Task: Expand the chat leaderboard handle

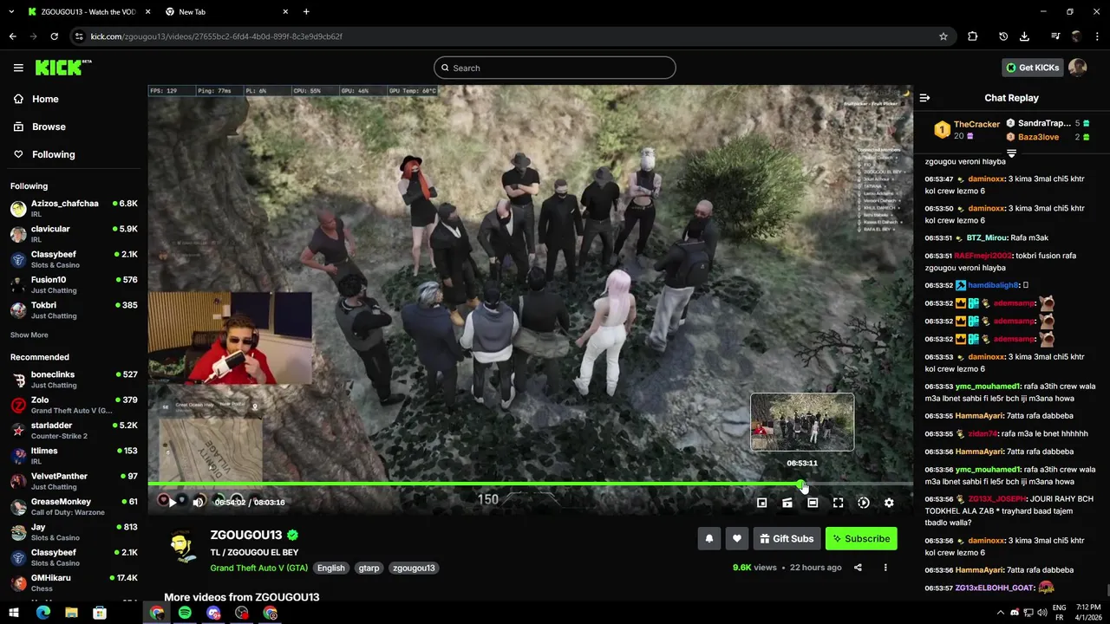Action: point(1011,153)
